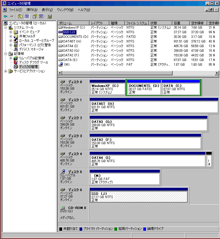
Task: Select デバイス マネージャ in the tree
Action: click(x=31, y=49)
